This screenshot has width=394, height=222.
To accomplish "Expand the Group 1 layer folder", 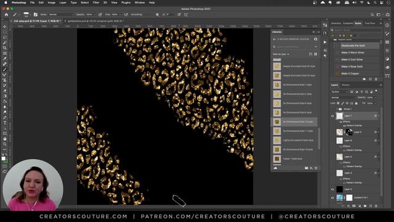I will click(337, 109).
